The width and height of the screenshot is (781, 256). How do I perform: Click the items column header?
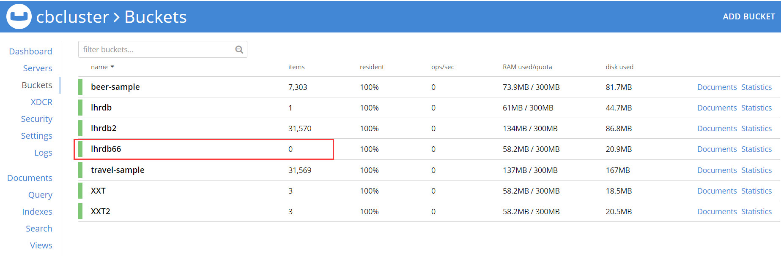(296, 67)
